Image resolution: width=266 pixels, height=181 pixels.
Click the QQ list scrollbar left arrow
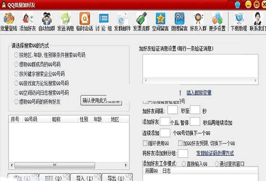[12, 165]
